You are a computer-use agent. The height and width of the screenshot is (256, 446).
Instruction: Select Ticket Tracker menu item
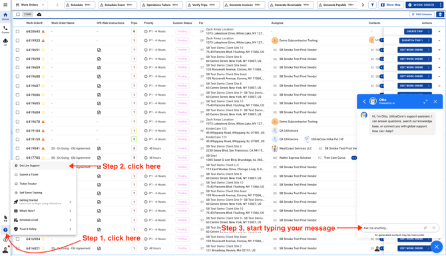tap(43, 184)
